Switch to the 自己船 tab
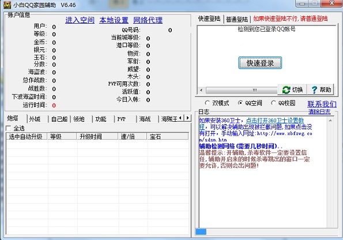343x240 pixels. click(59, 119)
